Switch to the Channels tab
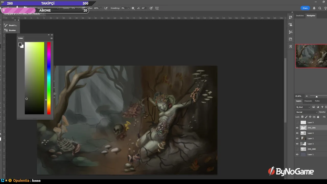Viewport: 327px width, 184px height. [308, 101]
